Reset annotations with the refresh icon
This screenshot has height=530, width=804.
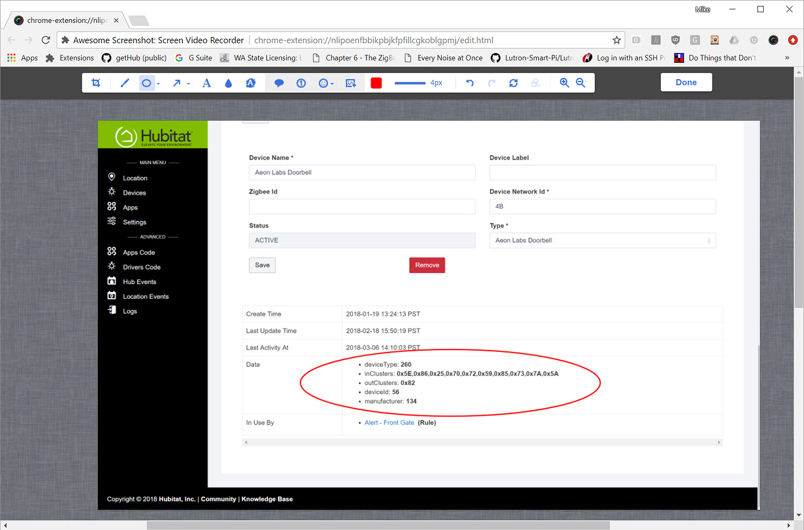coord(513,83)
